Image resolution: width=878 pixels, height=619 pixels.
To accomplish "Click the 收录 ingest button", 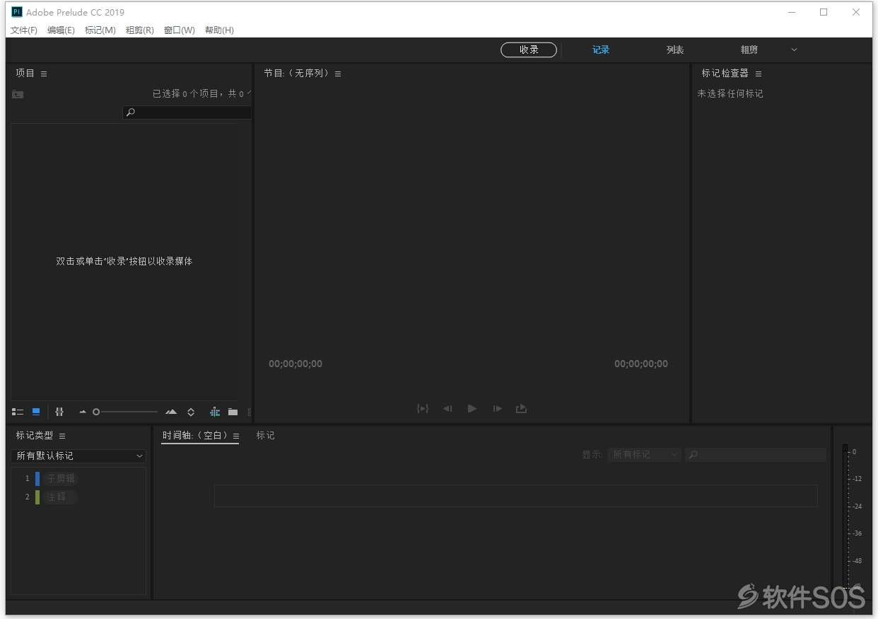I will (529, 50).
